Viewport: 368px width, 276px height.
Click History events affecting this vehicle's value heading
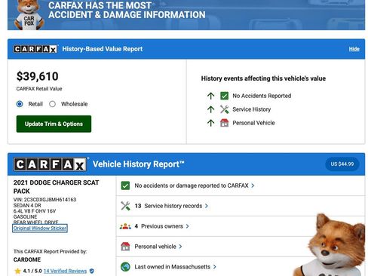(x=263, y=78)
